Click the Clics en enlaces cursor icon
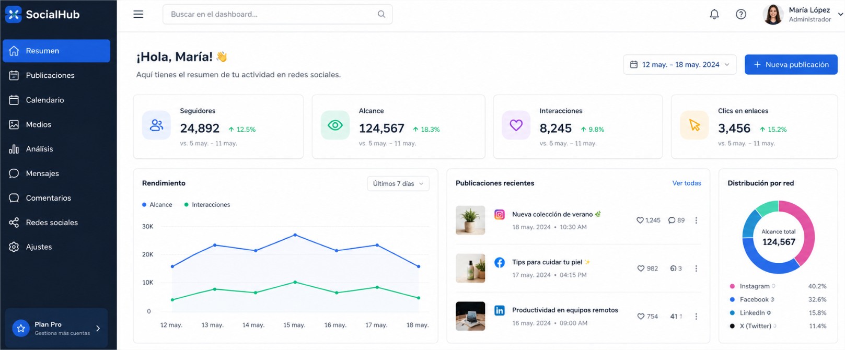 pos(694,125)
